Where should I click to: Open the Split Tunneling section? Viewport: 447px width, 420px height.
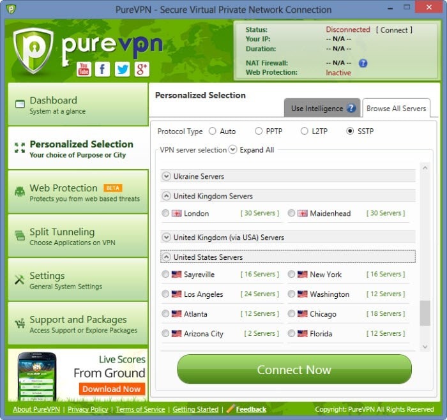pyautogui.click(x=78, y=236)
